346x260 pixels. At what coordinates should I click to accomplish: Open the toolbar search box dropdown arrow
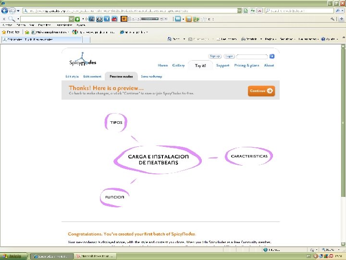(x=71, y=19)
